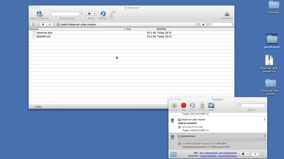This screenshot has width=284, height=159.
Task: Click the browser search field
Action: (x=221, y=24)
